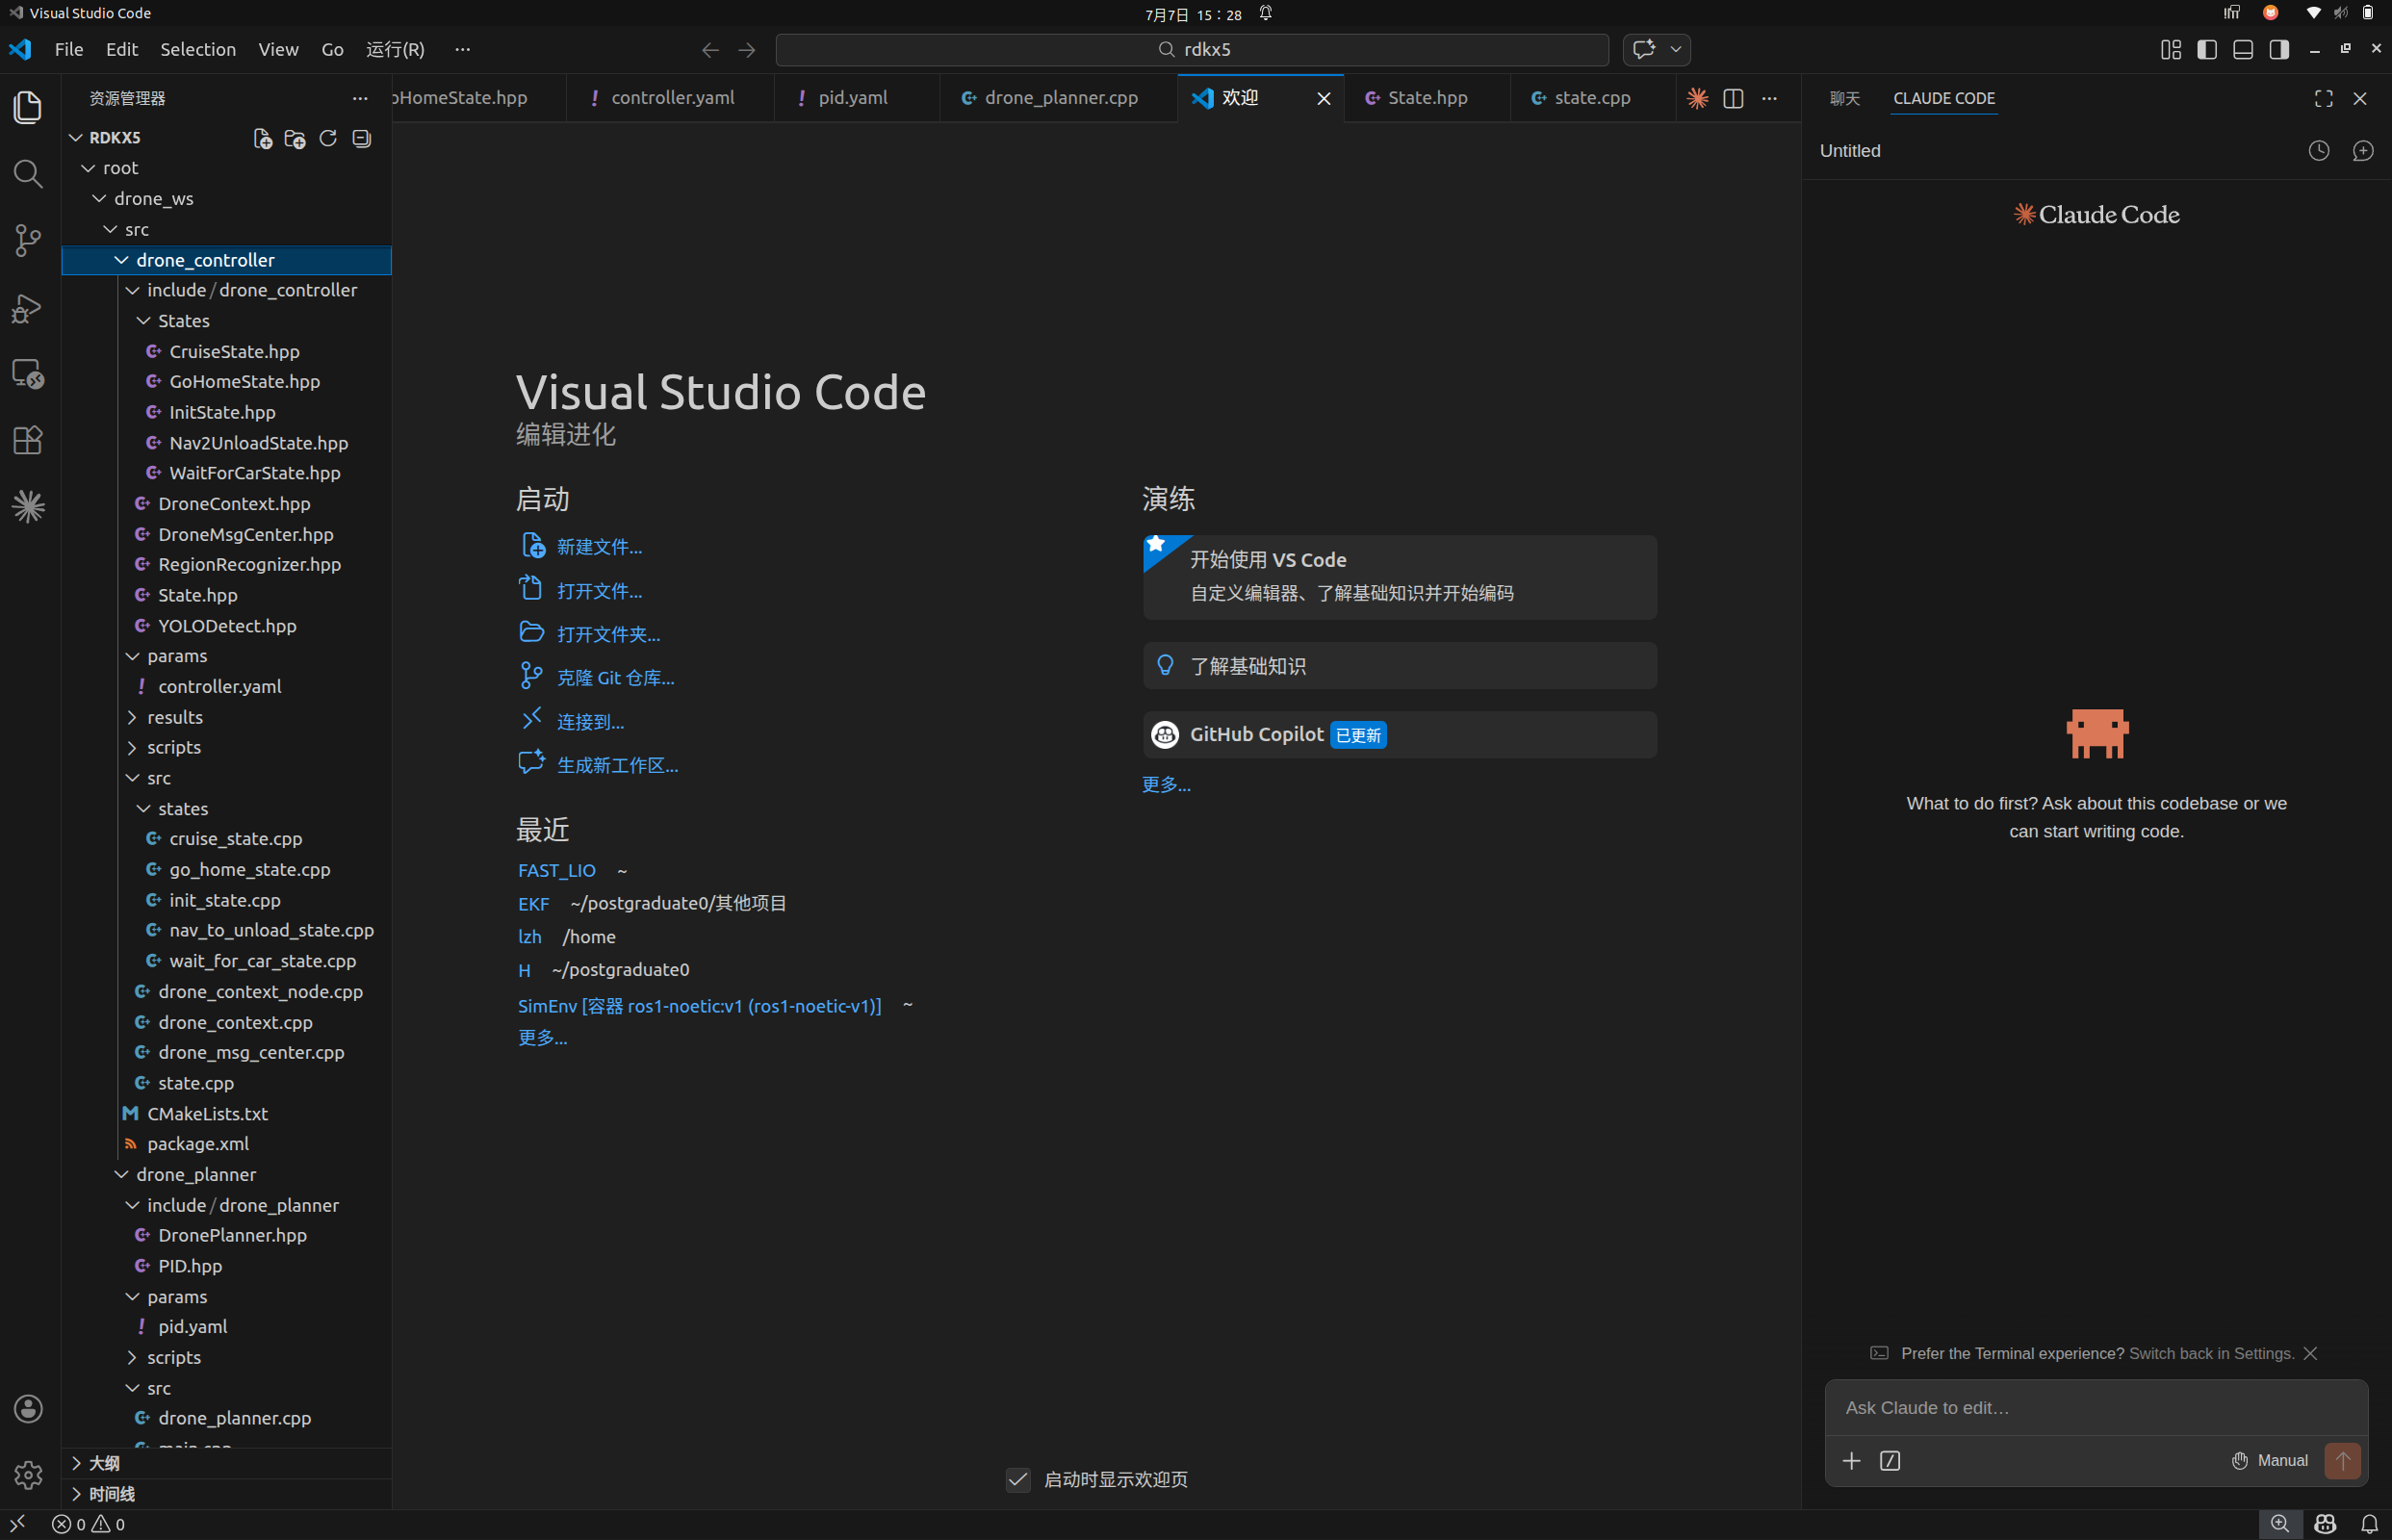
Task: Open the Accounts menu icon
Action: (x=28, y=1408)
